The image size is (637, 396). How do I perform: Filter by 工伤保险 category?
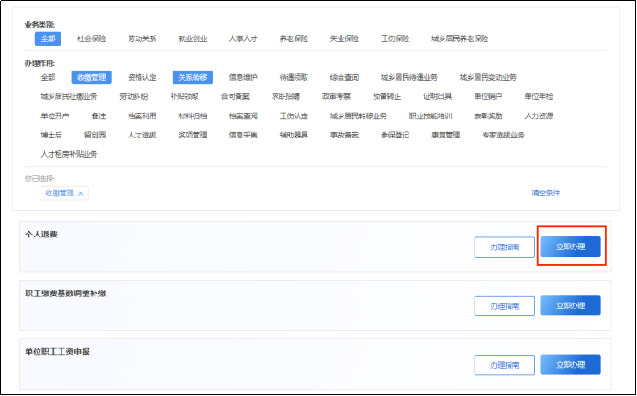395,38
